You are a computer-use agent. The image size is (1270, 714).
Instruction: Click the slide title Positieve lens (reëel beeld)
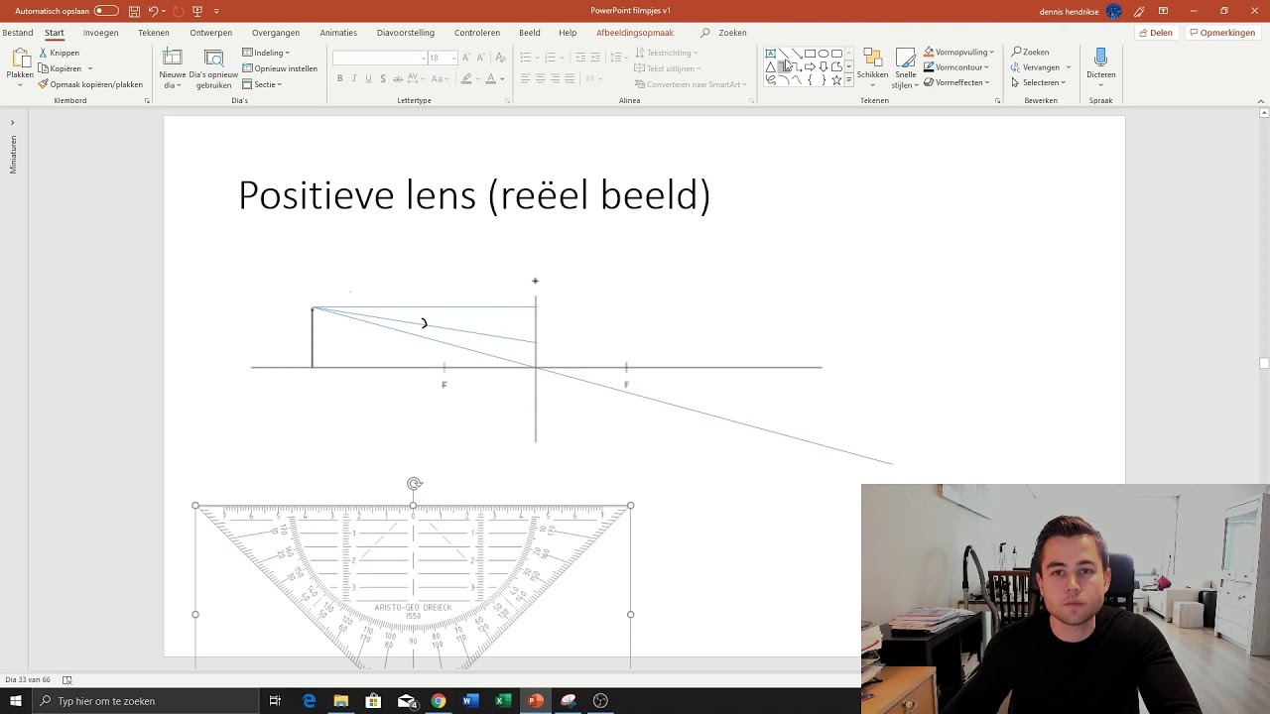474,195
